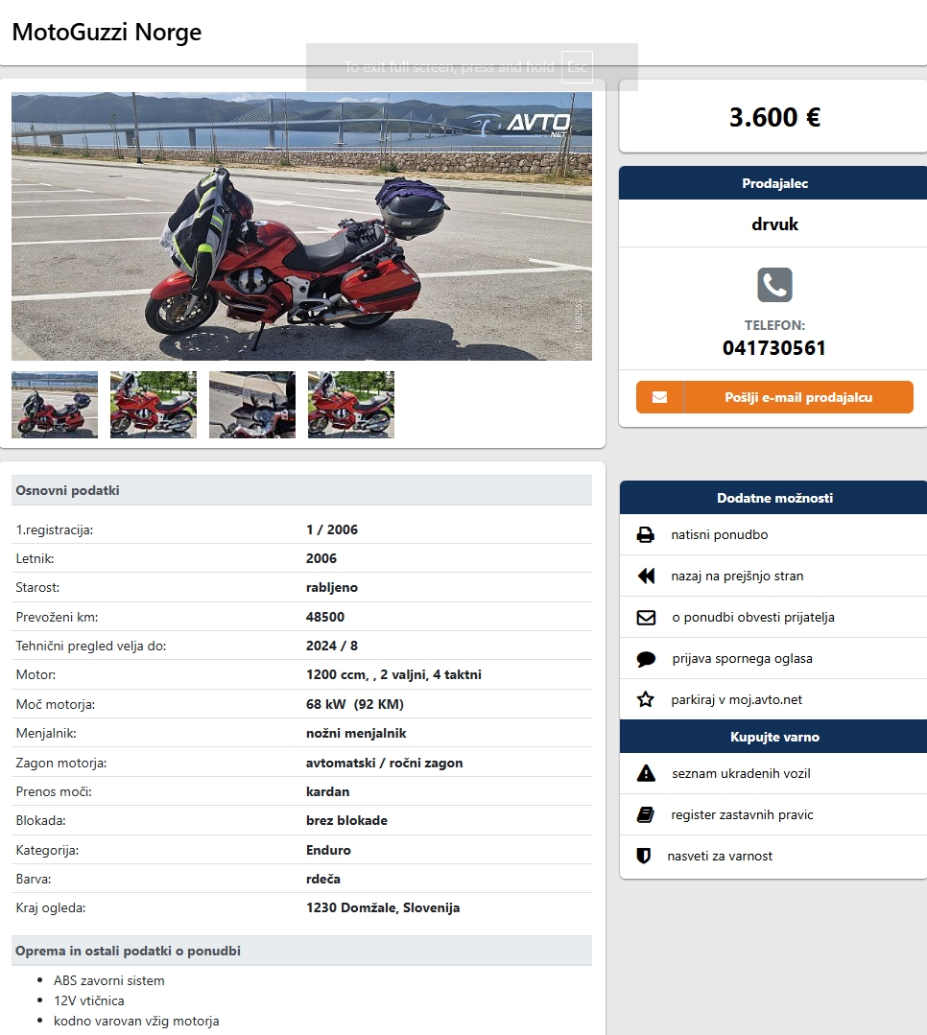Screen dimensions: 927x1035
Task: Click the rewind arrows icon
Action: pos(647,576)
